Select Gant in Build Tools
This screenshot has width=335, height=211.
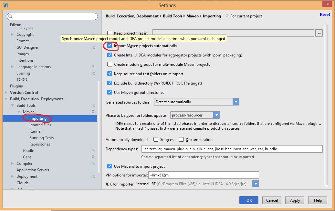click(x=27, y=157)
